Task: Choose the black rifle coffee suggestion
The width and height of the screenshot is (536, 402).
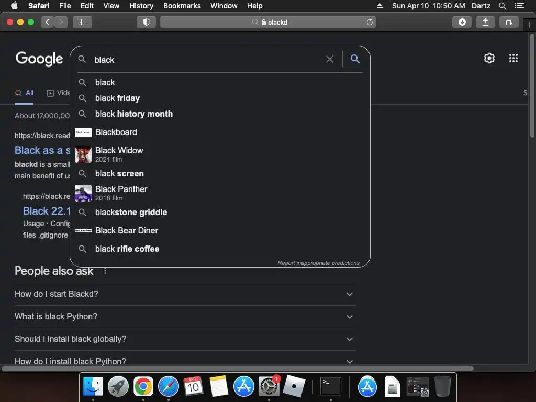Action: [x=220, y=249]
